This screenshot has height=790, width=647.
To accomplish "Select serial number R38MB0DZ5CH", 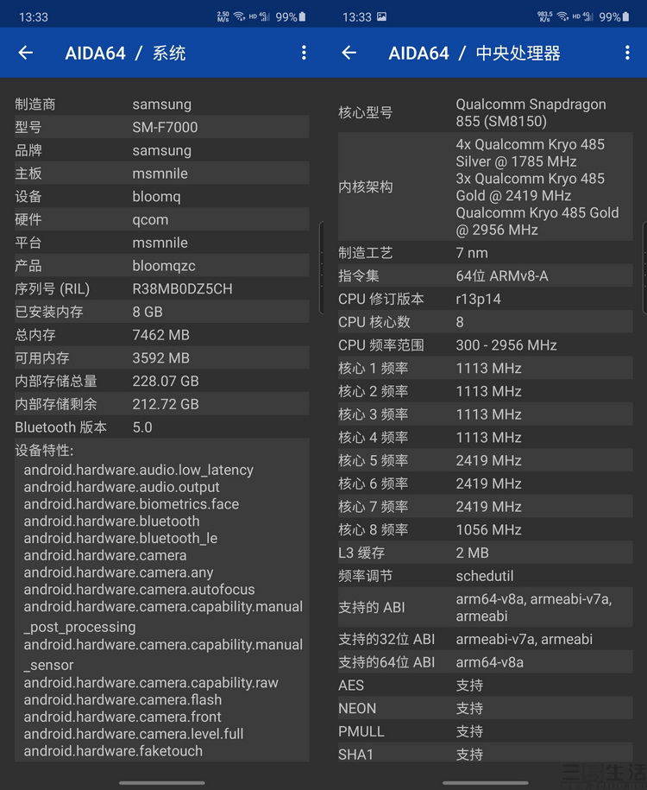I will (x=182, y=288).
